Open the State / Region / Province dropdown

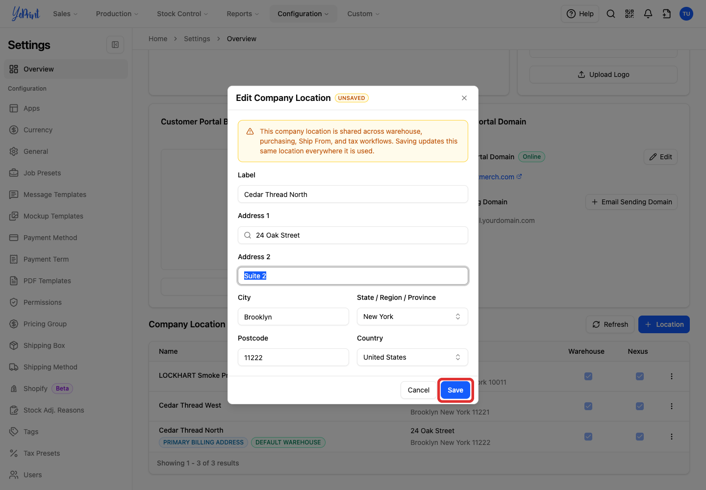pyautogui.click(x=412, y=317)
